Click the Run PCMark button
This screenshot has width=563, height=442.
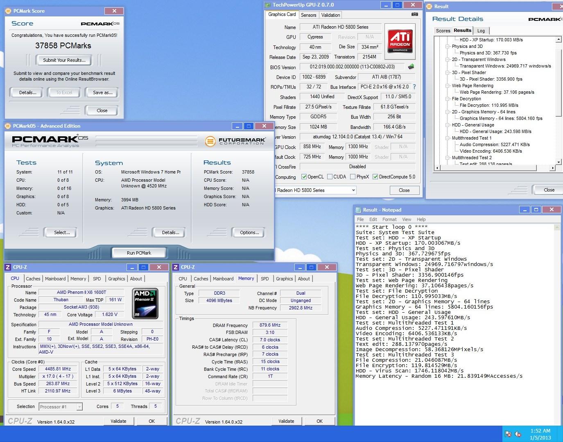pos(139,253)
